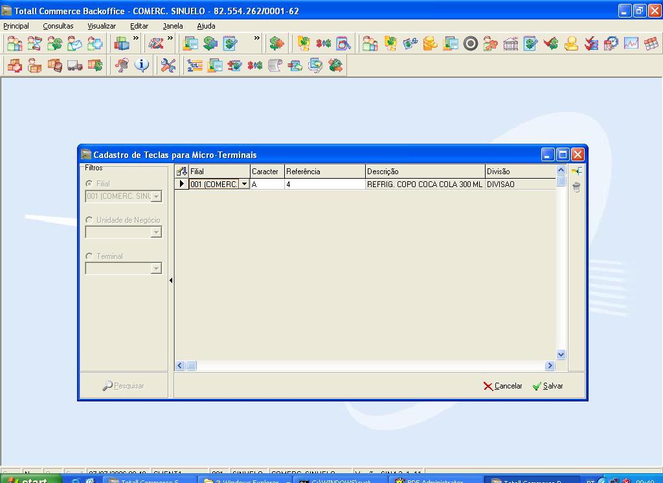Click the add new row icon

click(x=576, y=172)
